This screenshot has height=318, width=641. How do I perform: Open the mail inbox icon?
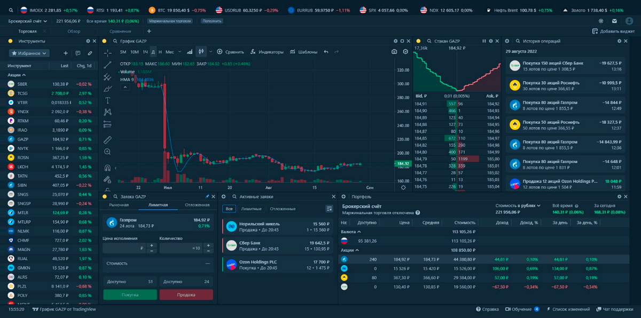[614, 21]
